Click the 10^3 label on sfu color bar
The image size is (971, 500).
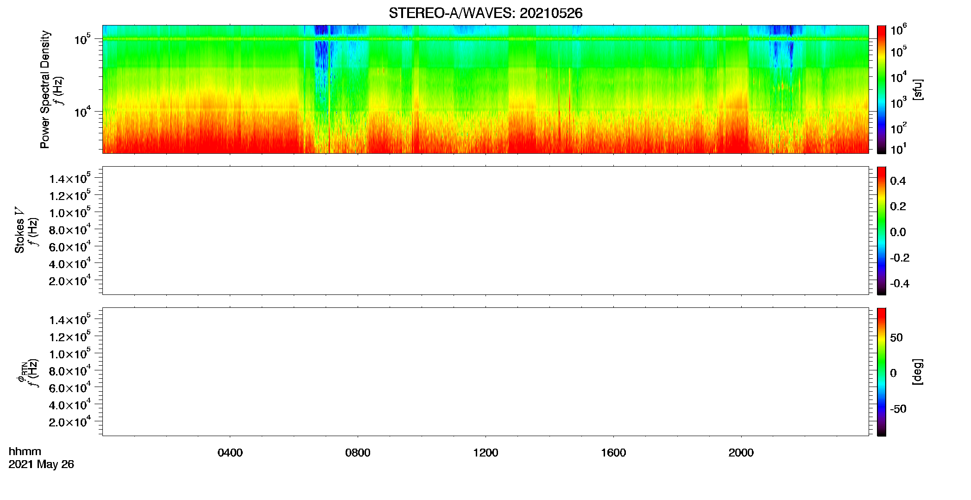899,103
